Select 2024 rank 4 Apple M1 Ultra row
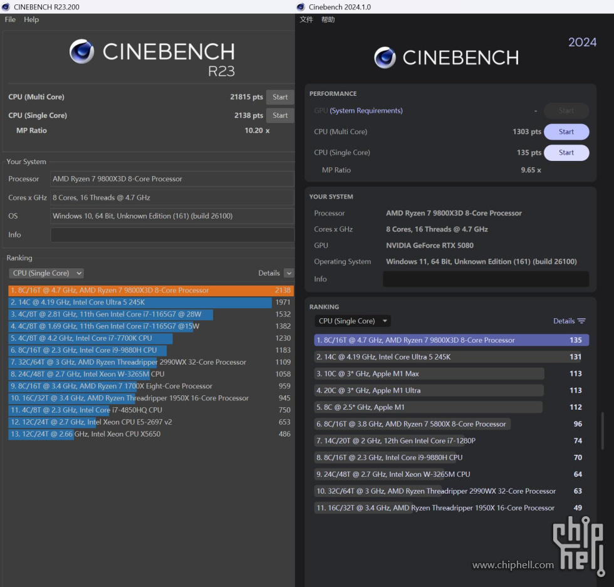Viewport: 614px width, 587px height. (x=451, y=390)
